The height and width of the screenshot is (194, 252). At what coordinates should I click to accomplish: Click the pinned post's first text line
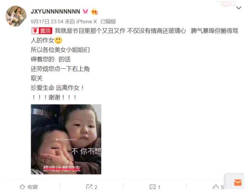click(x=146, y=31)
